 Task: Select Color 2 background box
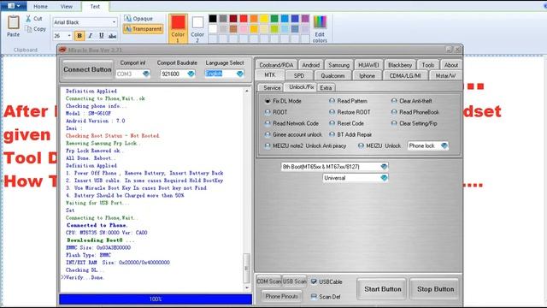(197, 29)
